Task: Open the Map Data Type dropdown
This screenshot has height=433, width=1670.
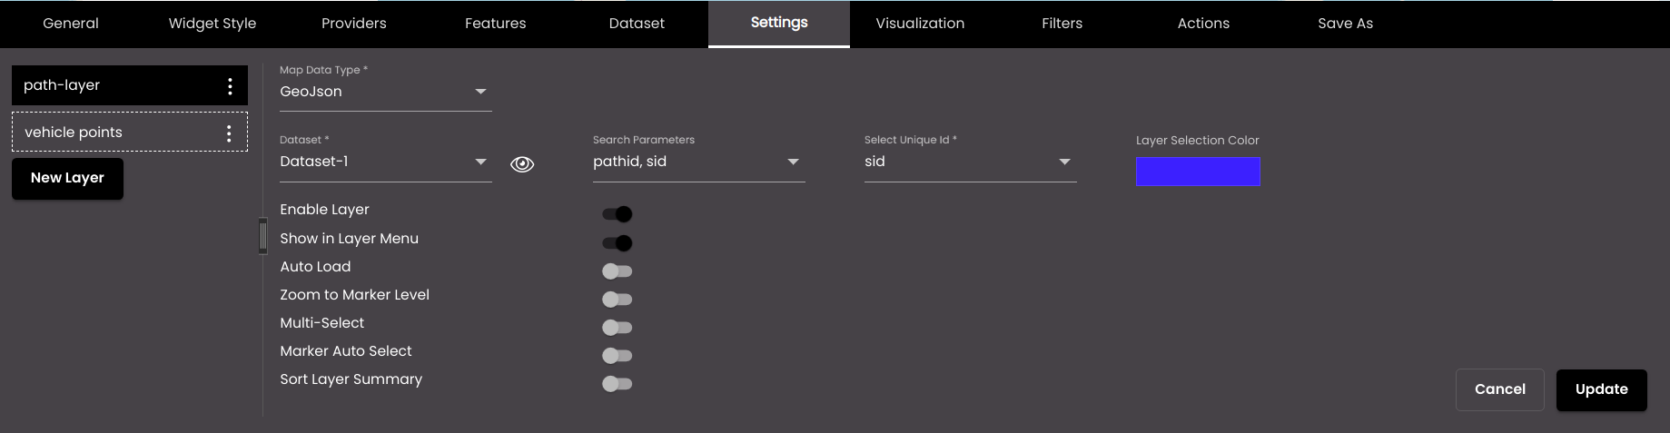Action: tap(386, 92)
